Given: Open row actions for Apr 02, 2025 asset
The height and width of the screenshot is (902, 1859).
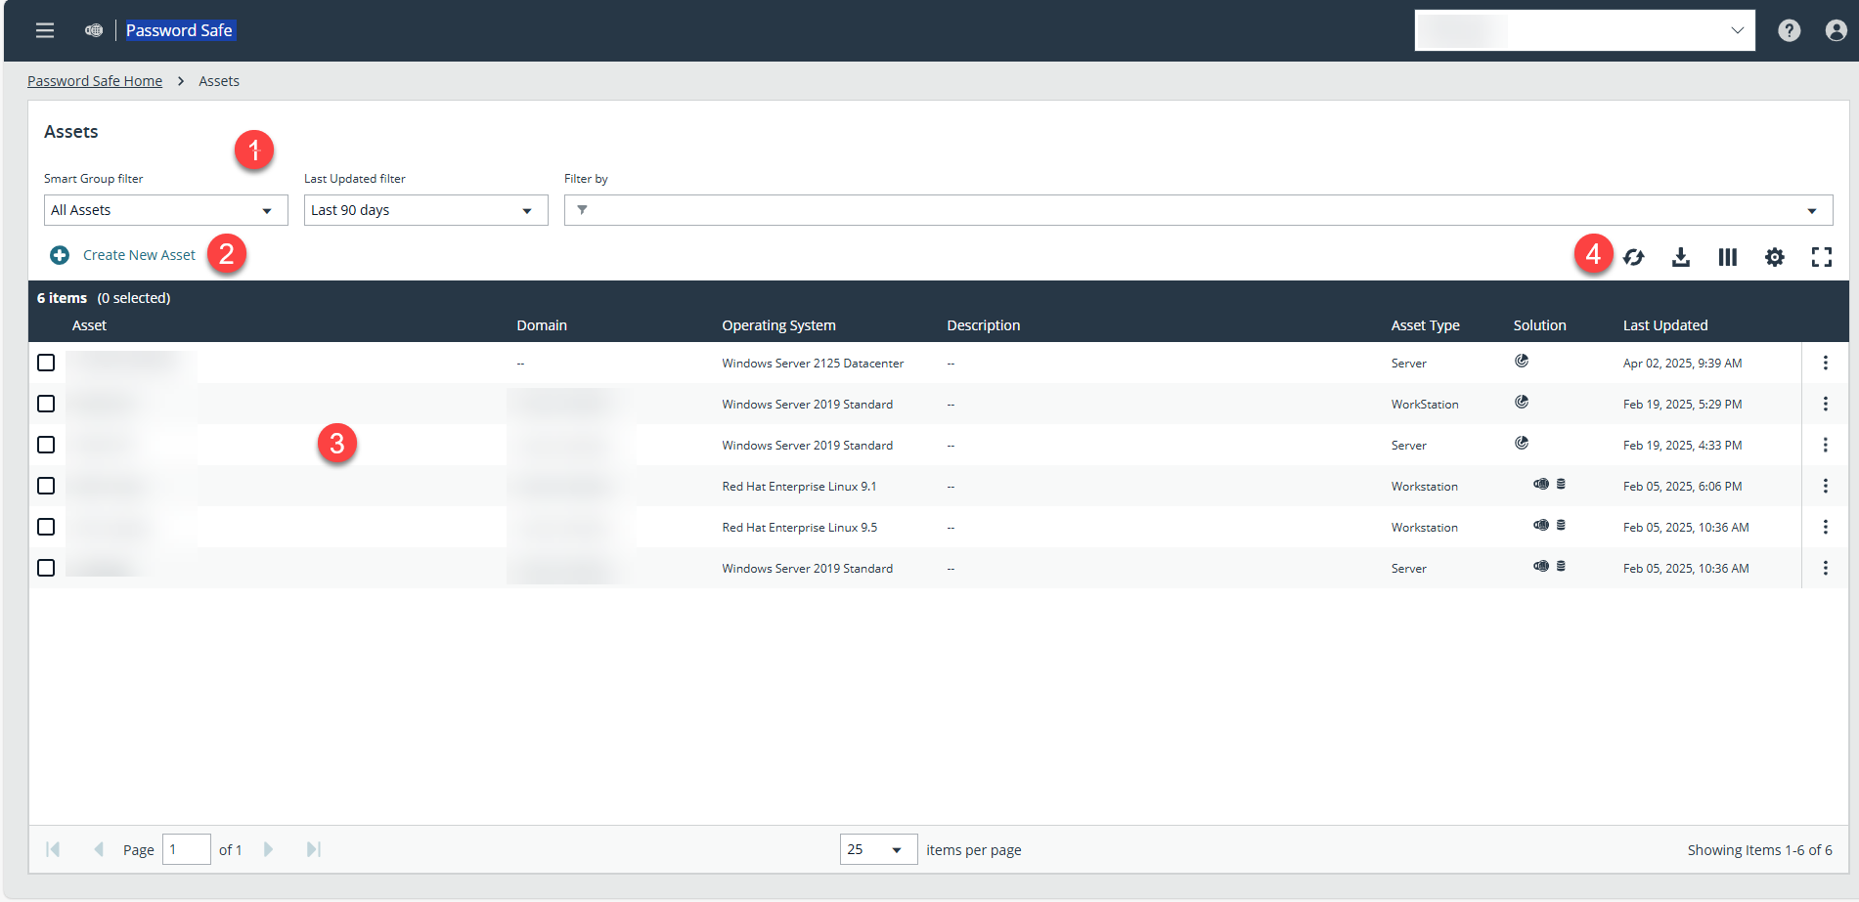Looking at the screenshot, I should (1826, 363).
